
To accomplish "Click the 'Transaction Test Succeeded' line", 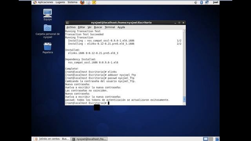I will [84, 34].
